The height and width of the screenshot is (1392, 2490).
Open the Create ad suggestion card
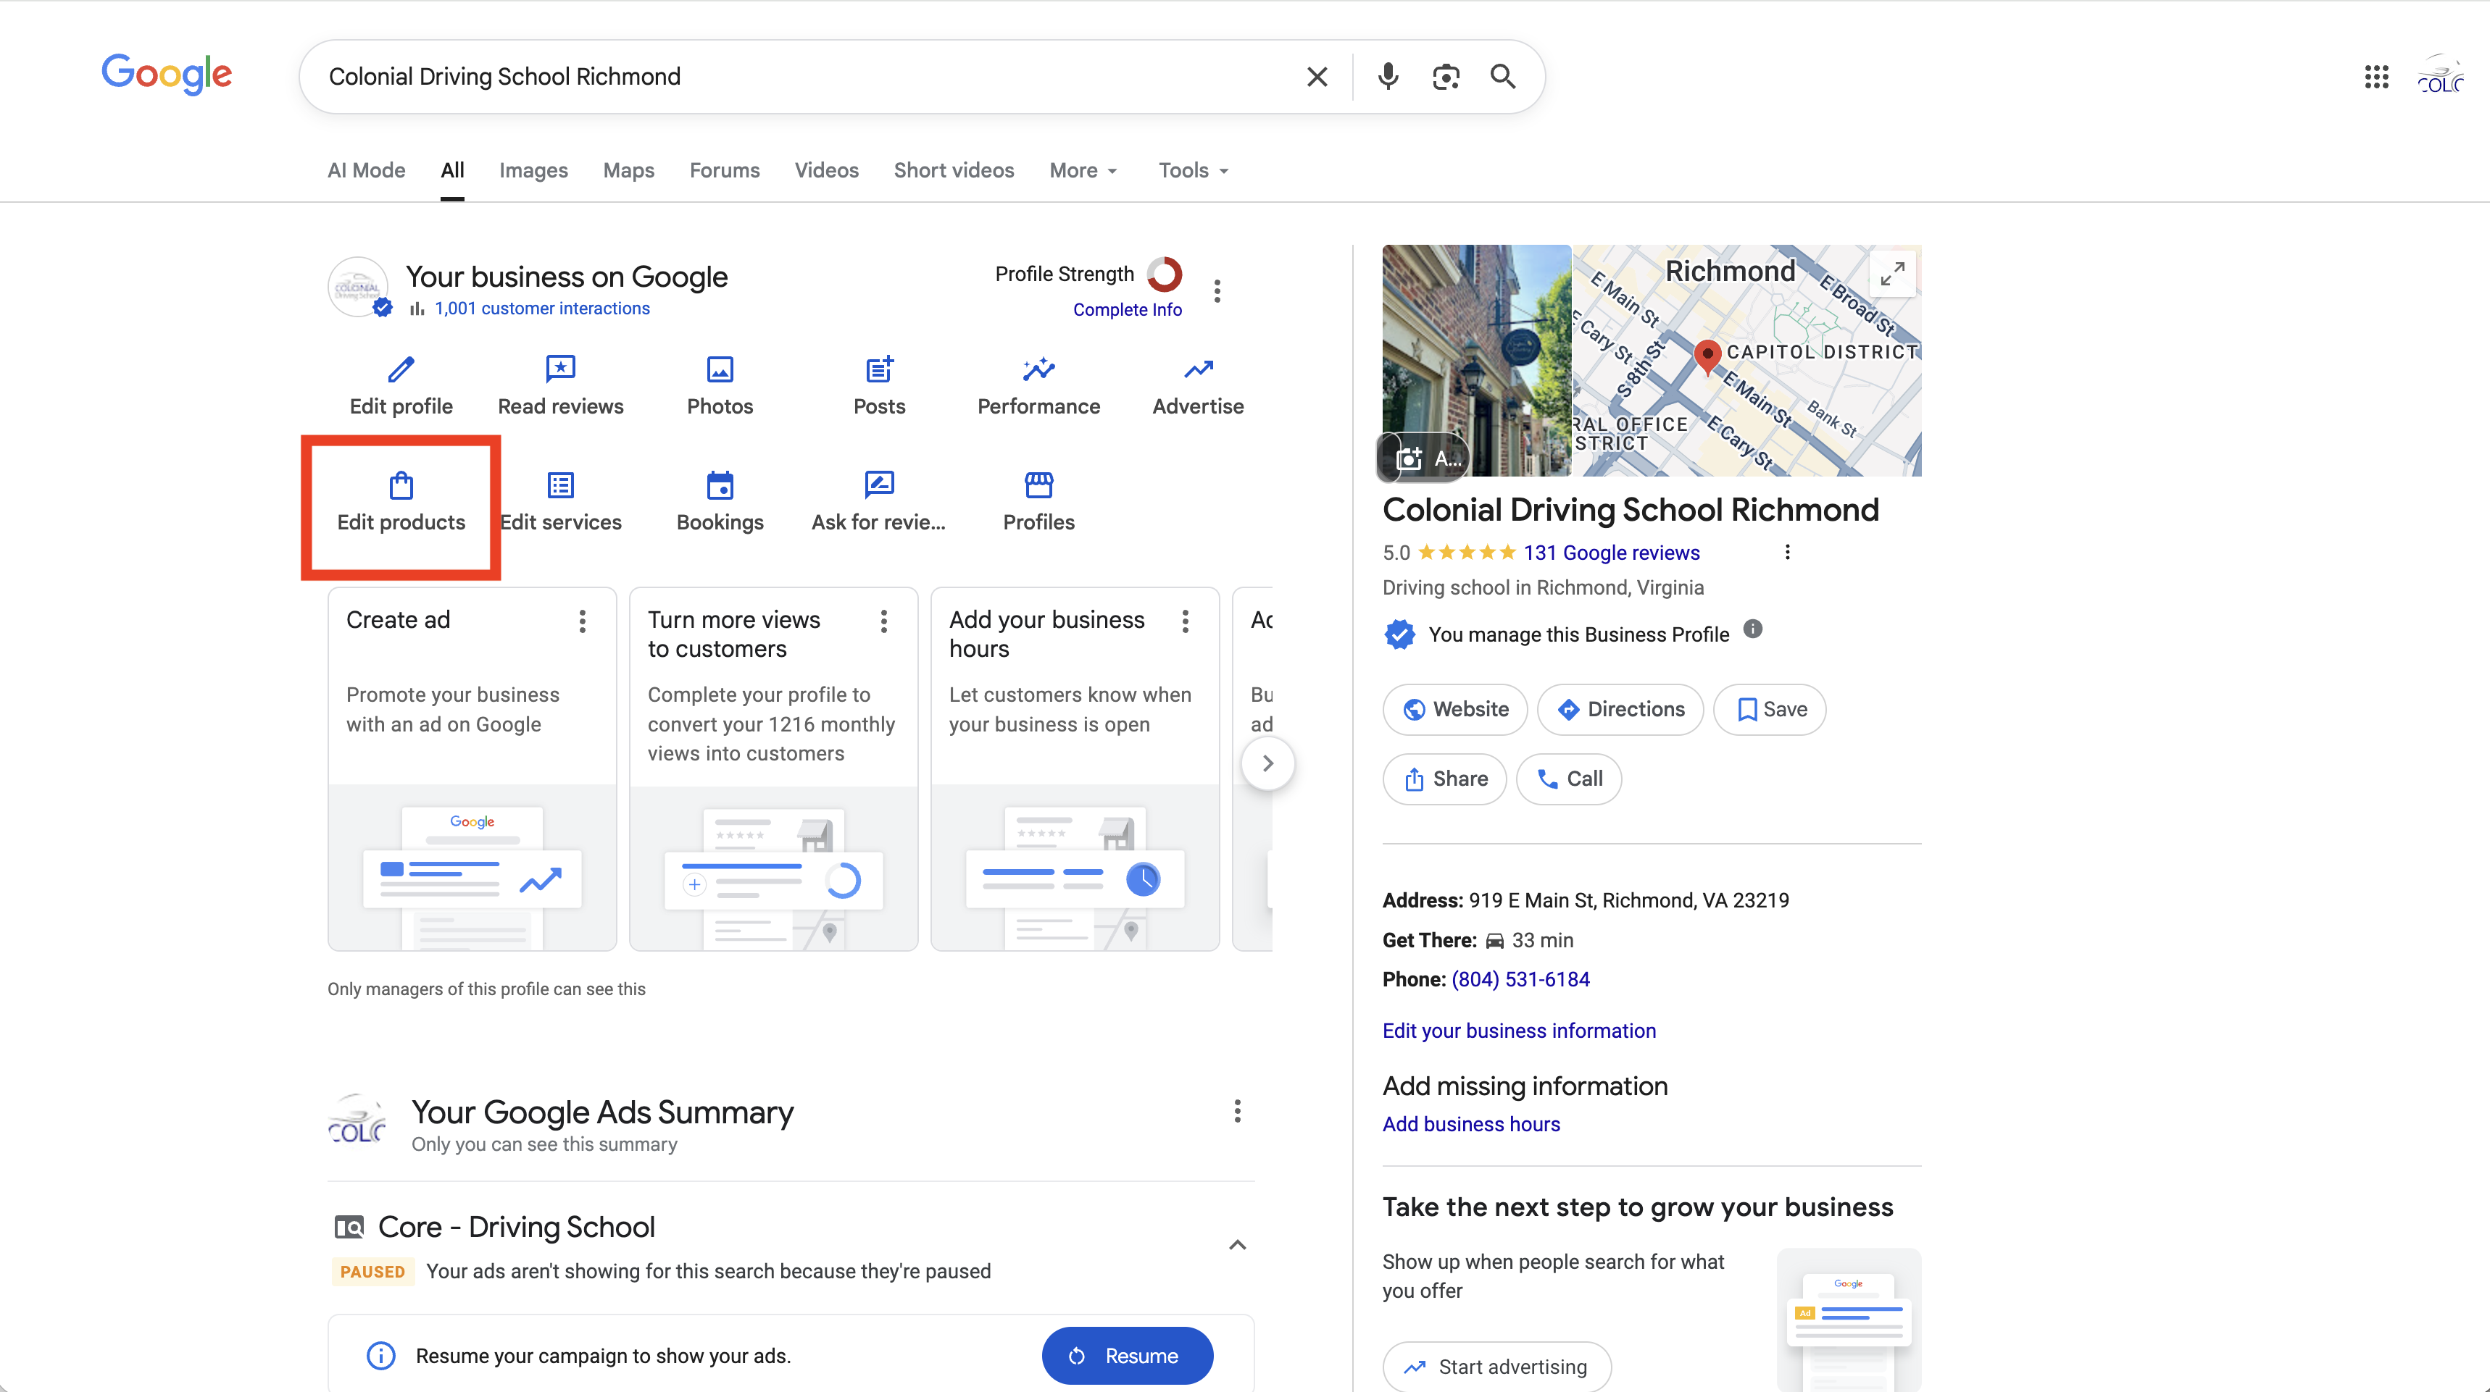472,769
